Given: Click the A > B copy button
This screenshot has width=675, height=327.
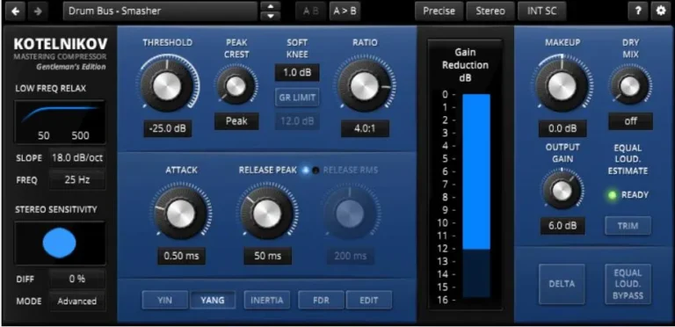Looking at the screenshot, I should click(345, 11).
